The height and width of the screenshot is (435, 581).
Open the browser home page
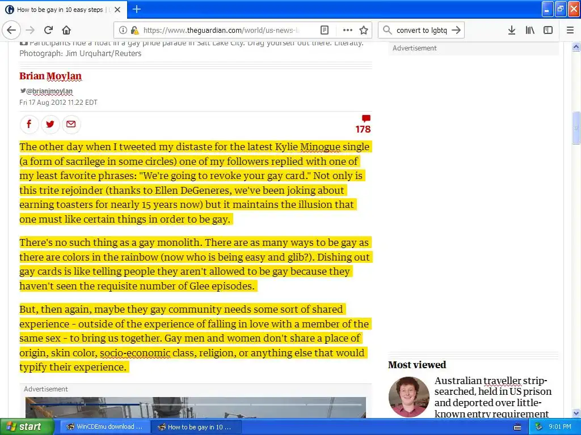pyautogui.click(x=66, y=30)
